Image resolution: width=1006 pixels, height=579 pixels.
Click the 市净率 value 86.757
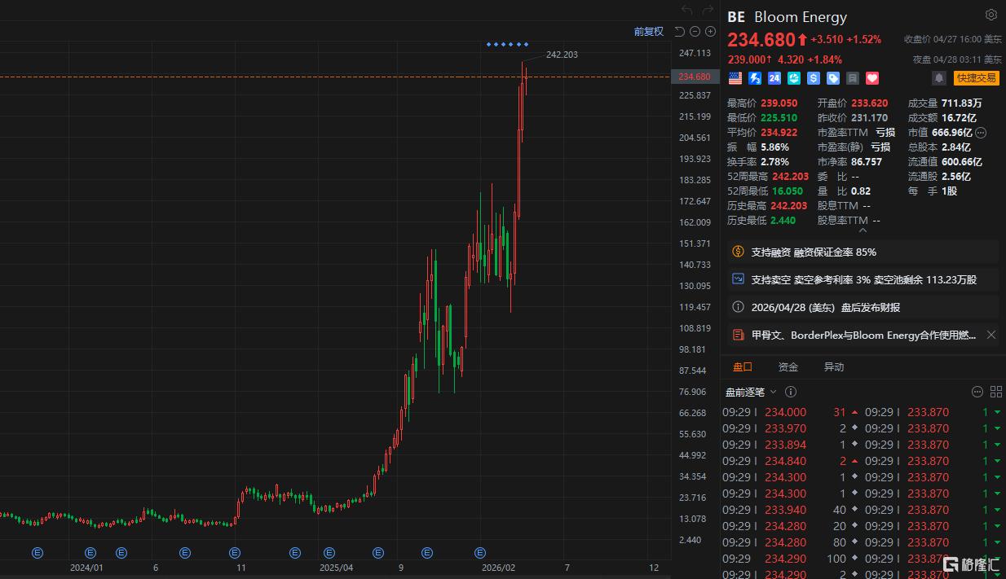point(867,162)
